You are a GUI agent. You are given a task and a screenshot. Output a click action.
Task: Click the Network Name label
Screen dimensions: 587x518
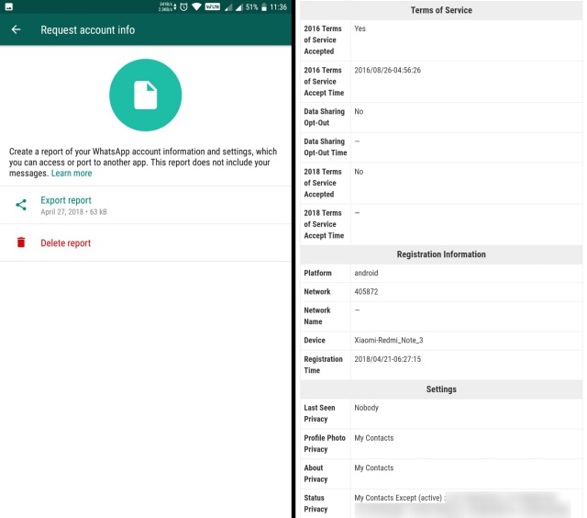317,316
